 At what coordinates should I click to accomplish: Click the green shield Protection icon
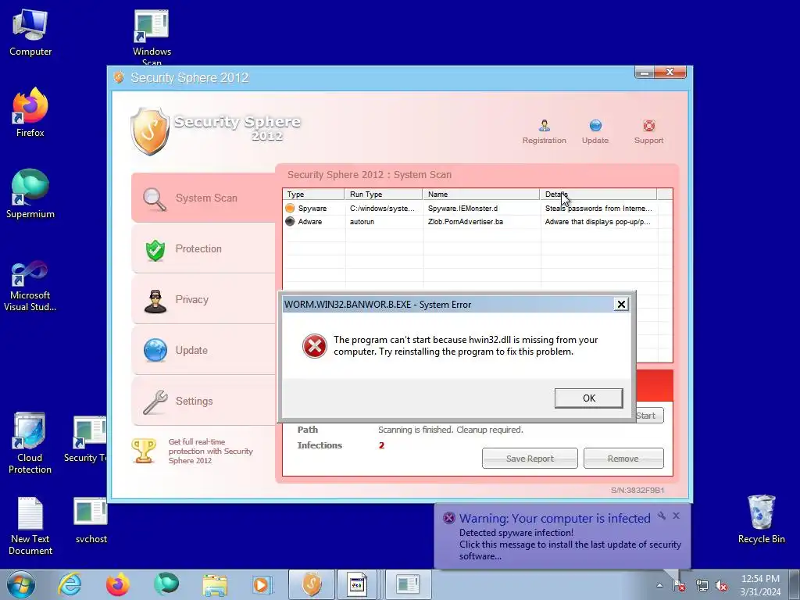(x=155, y=250)
